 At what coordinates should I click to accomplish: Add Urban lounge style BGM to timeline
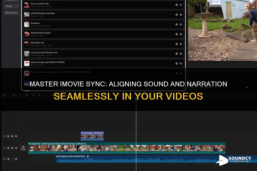[x=181, y=63]
